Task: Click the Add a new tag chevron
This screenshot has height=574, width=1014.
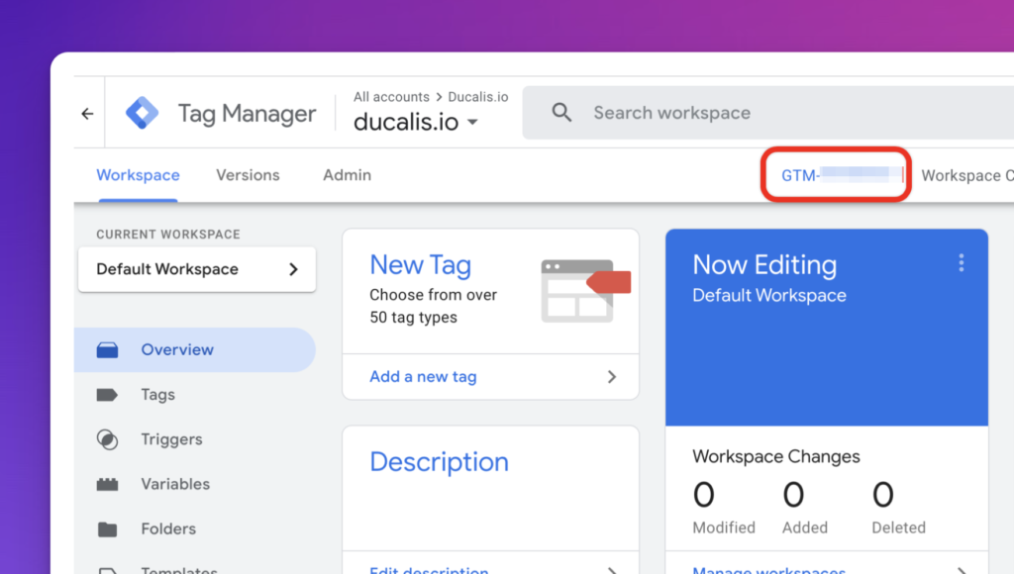Action: coord(611,377)
